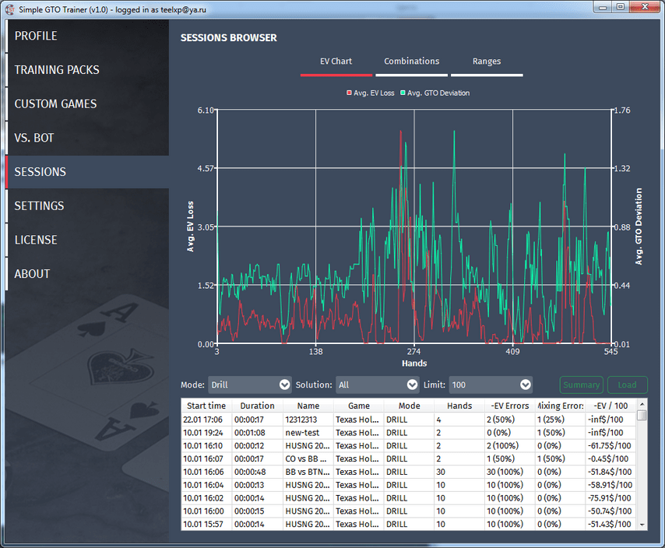Maximize the Simple GTO Trainer window

620,7
